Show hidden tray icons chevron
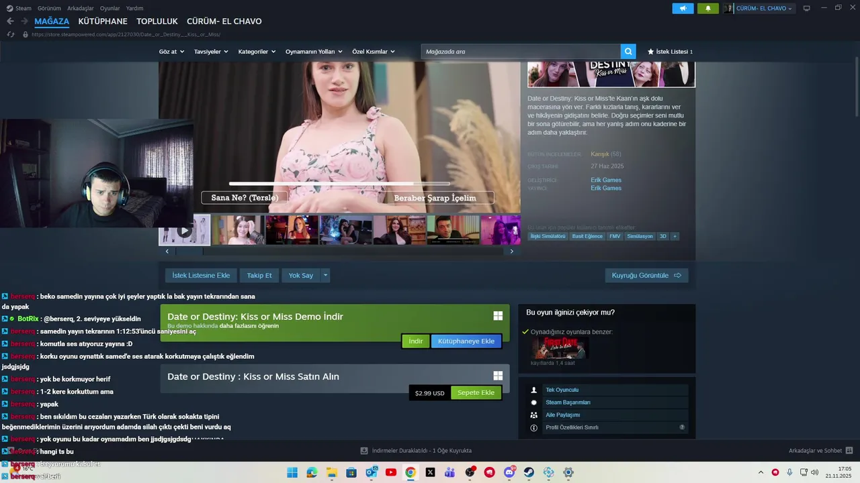This screenshot has height=483, width=860. pyautogui.click(x=761, y=472)
